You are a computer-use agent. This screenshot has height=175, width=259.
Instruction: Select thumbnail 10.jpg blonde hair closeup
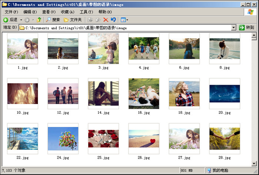[23, 94]
